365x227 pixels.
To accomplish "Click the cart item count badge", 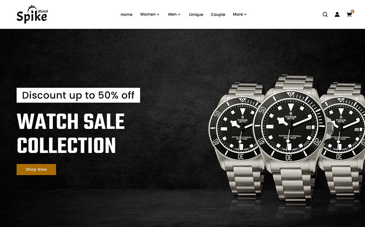I will coord(353,11).
